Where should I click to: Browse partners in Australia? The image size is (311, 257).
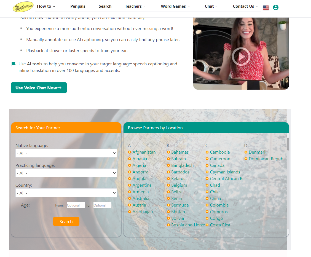(141, 199)
